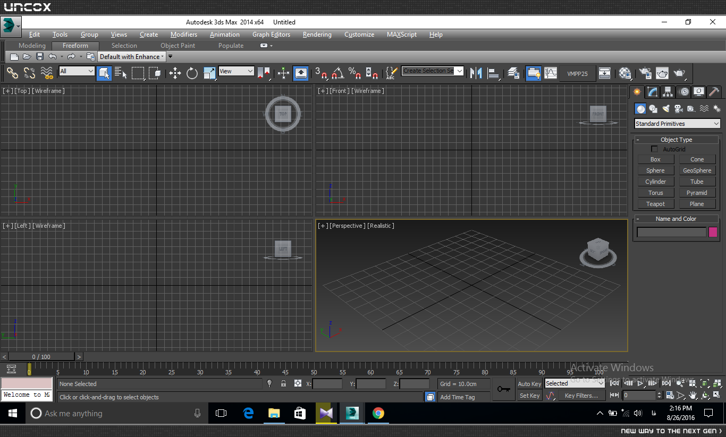726x437 pixels.
Task: Click the Maximize Viewport Toggle icon
Action: [717, 396]
